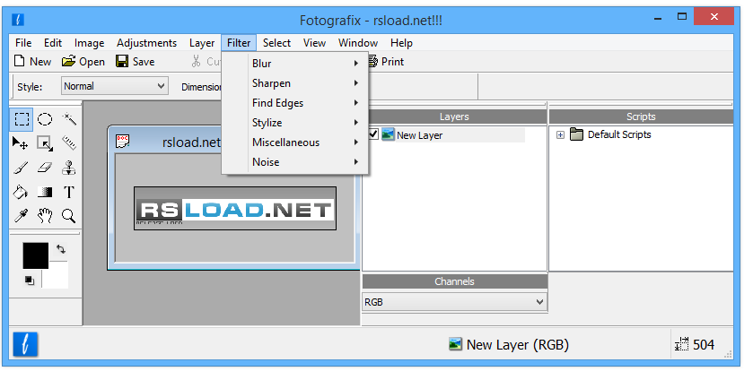The image size is (753, 380).
Task: Reset colors to default black and white
Action: (30, 281)
